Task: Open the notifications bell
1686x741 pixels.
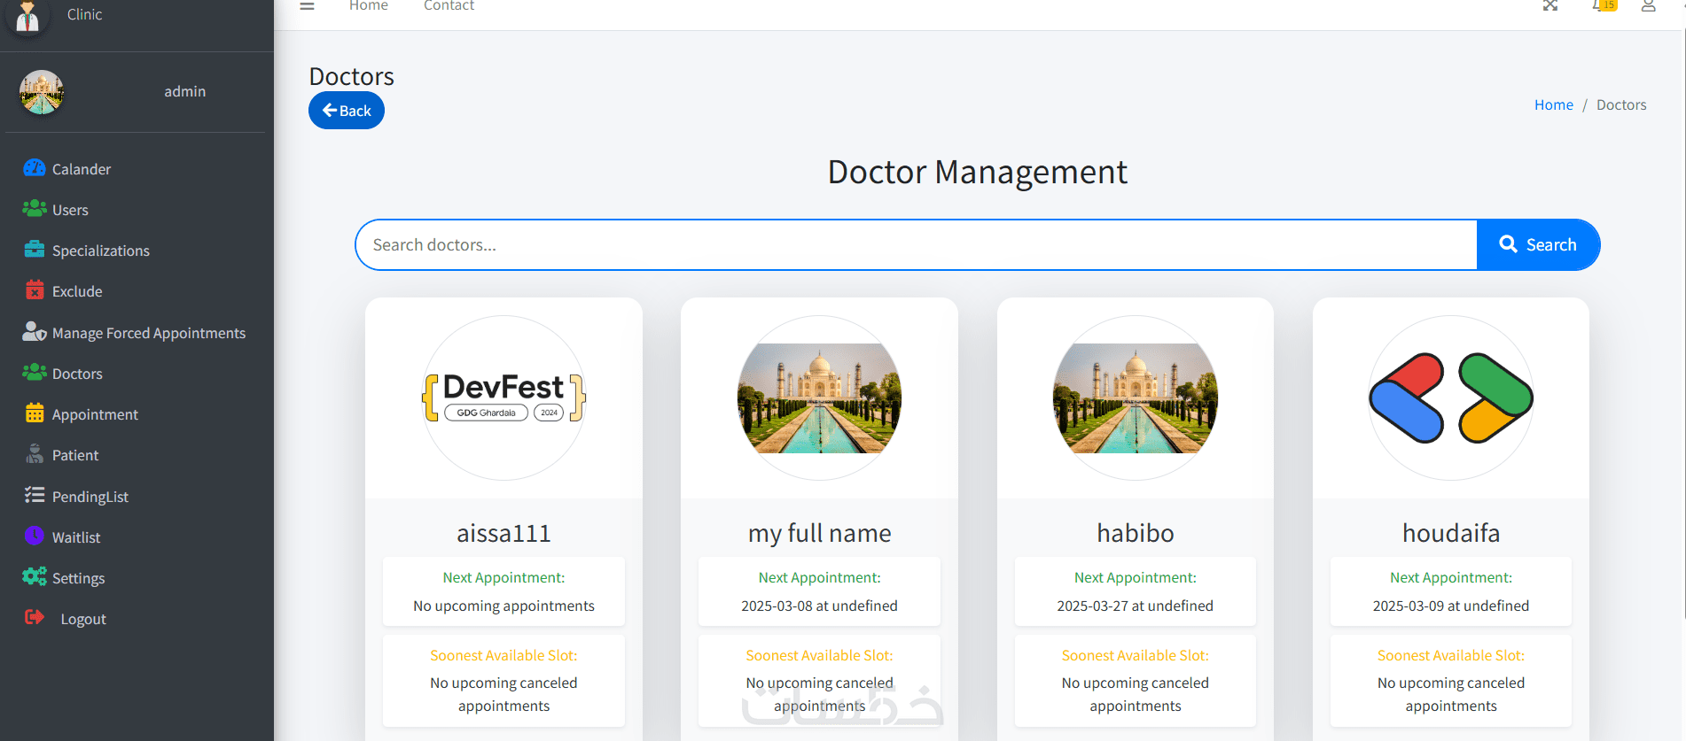Action: (1600, 6)
